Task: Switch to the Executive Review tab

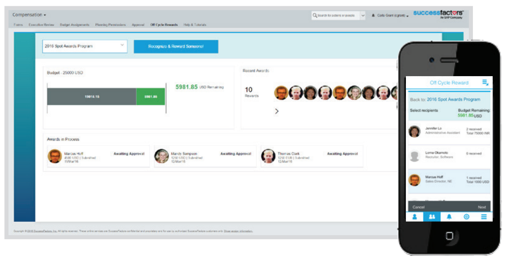Action: tap(41, 25)
